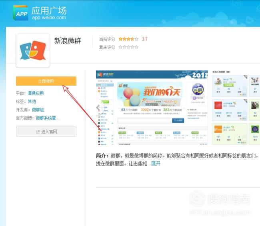Follow the 普通应用 platform link
The image size is (260, 226).
(36, 93)
